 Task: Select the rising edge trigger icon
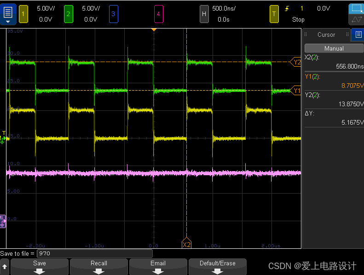tap(287, 9)
